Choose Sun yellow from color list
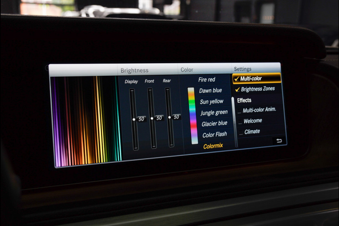 click(x=211, y=102)
